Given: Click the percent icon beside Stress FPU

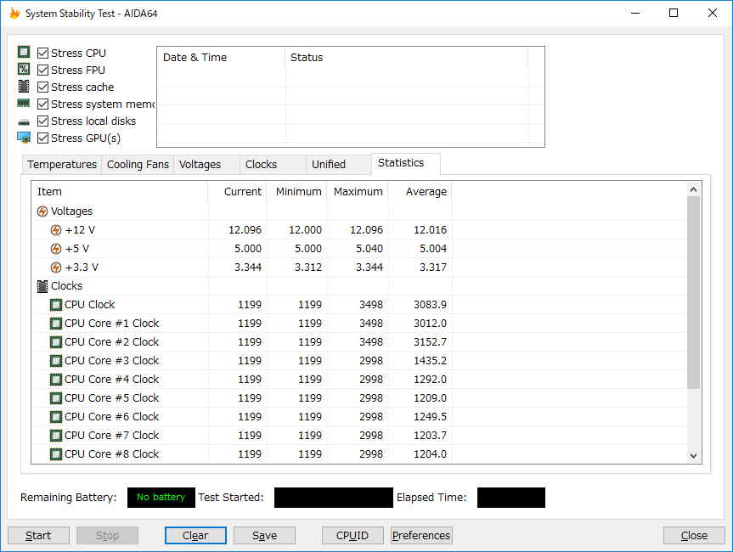Looking at the screenshot, I should pos(24,69).
